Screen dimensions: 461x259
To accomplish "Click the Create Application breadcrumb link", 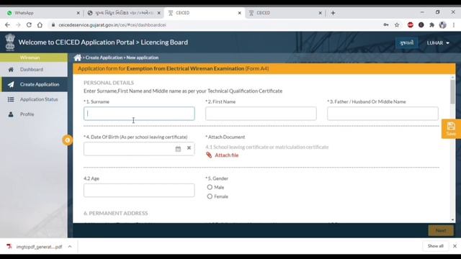I will tap(104, 58).
